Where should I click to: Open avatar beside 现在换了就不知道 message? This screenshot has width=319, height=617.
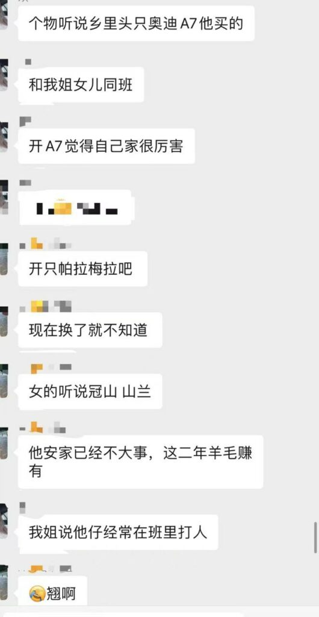coord(3,321)
